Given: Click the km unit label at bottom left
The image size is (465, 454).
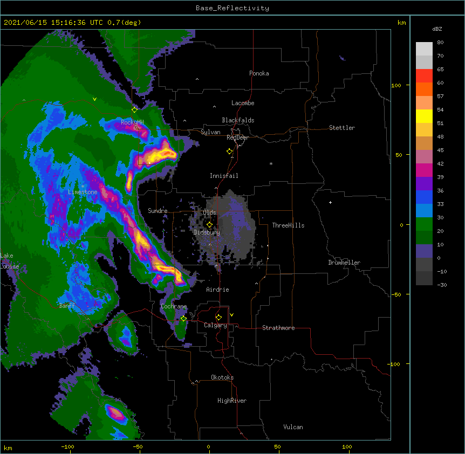Looking at the screenshot, I should (8, 448).
